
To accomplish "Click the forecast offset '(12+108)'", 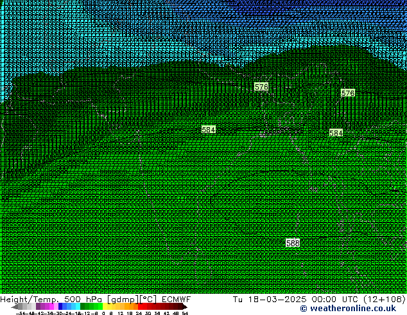I will point(384,300).
